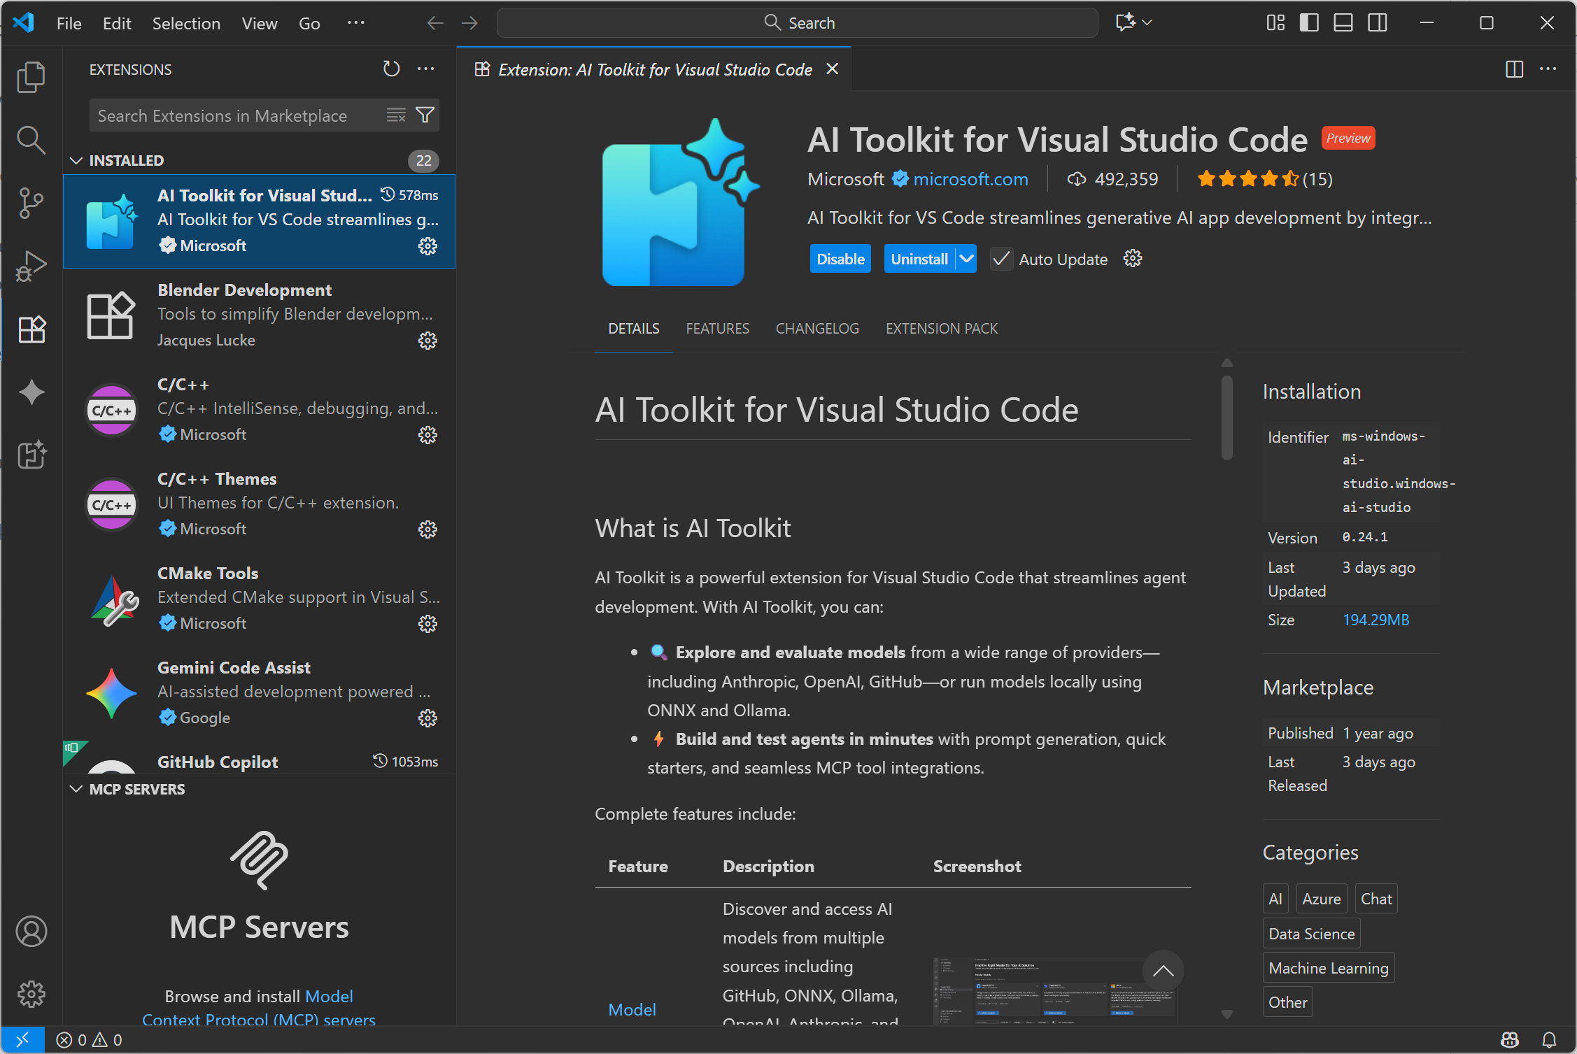Filter extensions using the funnel icon

[x=425, y=115]
